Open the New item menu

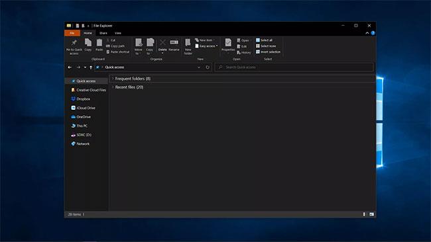click(204, 40)
